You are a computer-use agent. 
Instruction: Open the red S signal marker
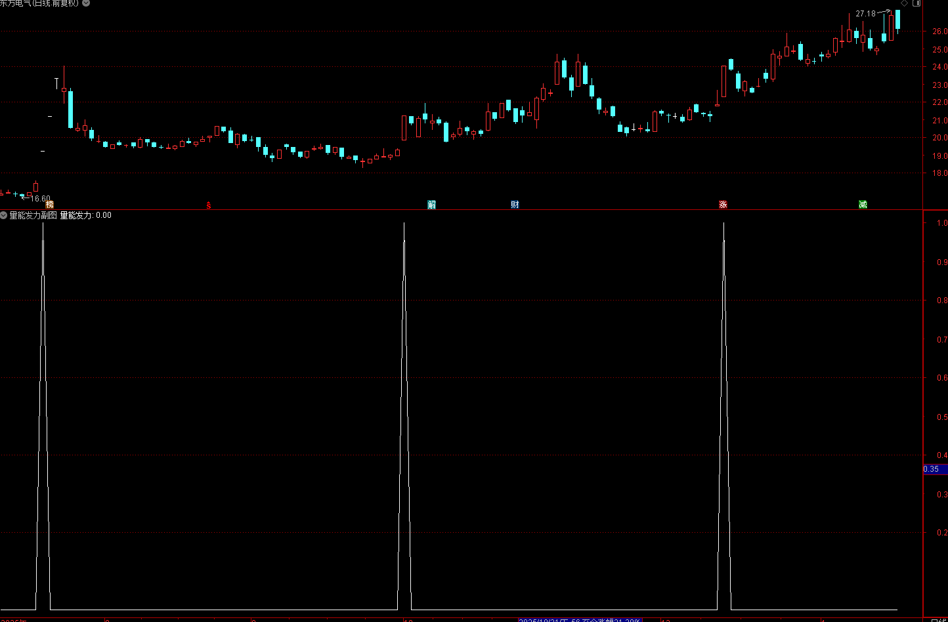point(209,205)
